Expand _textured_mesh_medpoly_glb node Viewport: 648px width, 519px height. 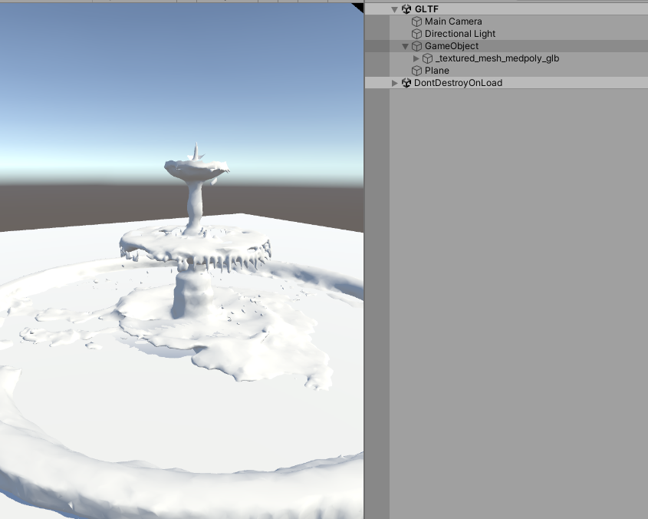416,58
